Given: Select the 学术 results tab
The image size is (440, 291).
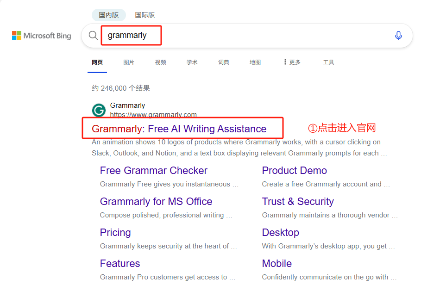Looking at the screenshot, I should pos(192,62).
